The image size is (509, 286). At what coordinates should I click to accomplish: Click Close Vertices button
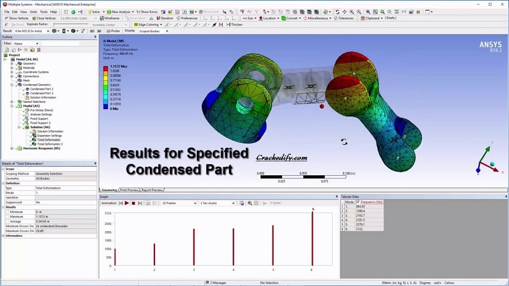coord(44,18)
